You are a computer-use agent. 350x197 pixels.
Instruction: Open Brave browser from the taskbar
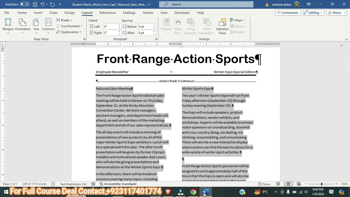[x=168, y=192]
